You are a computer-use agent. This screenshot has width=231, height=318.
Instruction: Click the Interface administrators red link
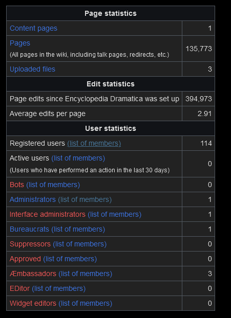pyautogui.click(x=48, y=214)
